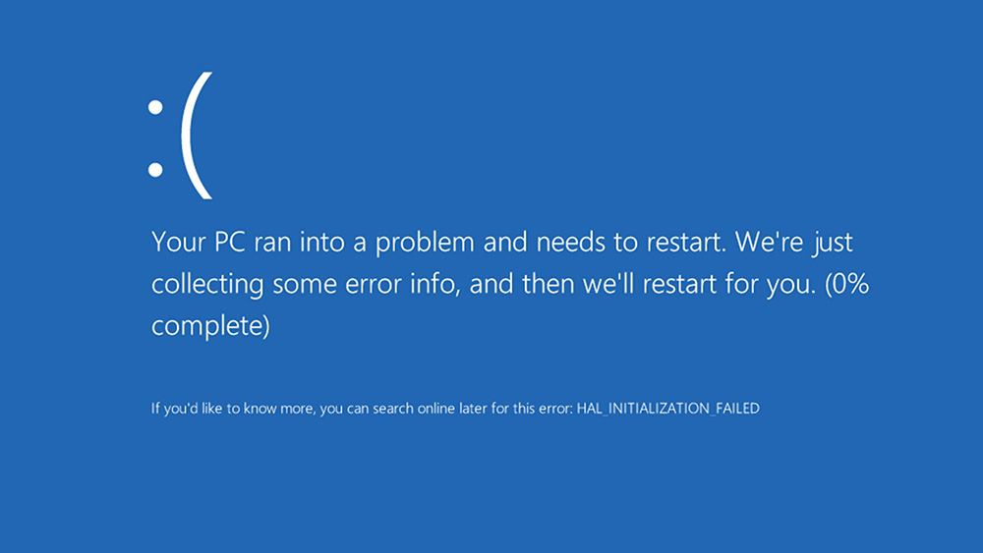Click the '(0%' progress text

[x=846, y=285]
